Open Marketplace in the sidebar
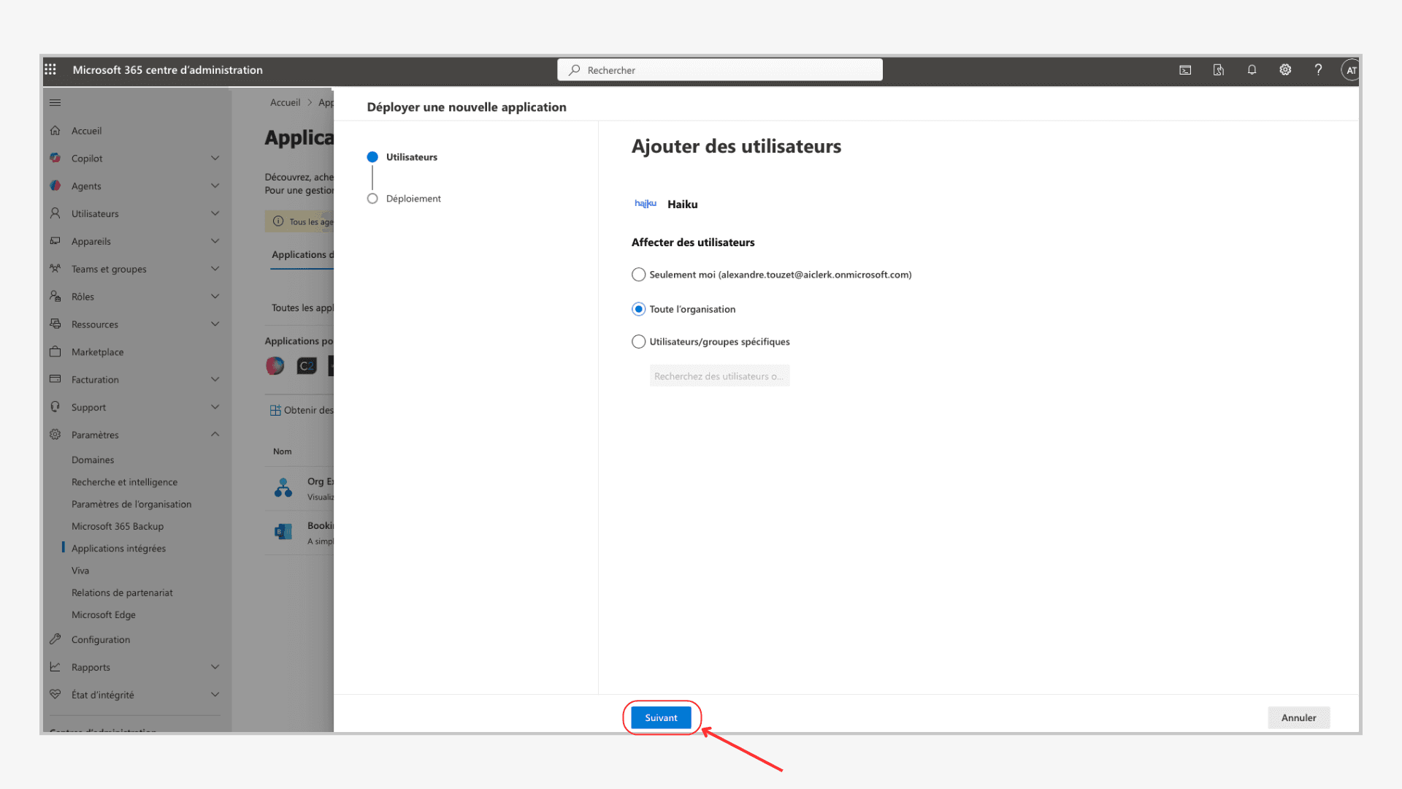Viewport: 1402px width, 789px height. coord(97,352)
